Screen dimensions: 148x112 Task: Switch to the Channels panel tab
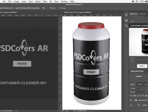(x=143, y=14)
